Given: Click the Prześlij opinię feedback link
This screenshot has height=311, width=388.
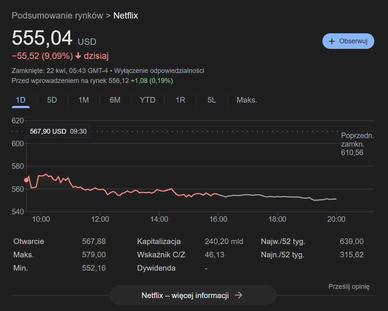Looking at the screenshot, I should pyautogui.click(x=349, y=286).
